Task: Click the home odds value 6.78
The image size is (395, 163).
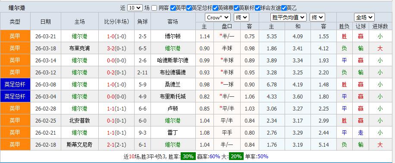Action: point(272,85)
